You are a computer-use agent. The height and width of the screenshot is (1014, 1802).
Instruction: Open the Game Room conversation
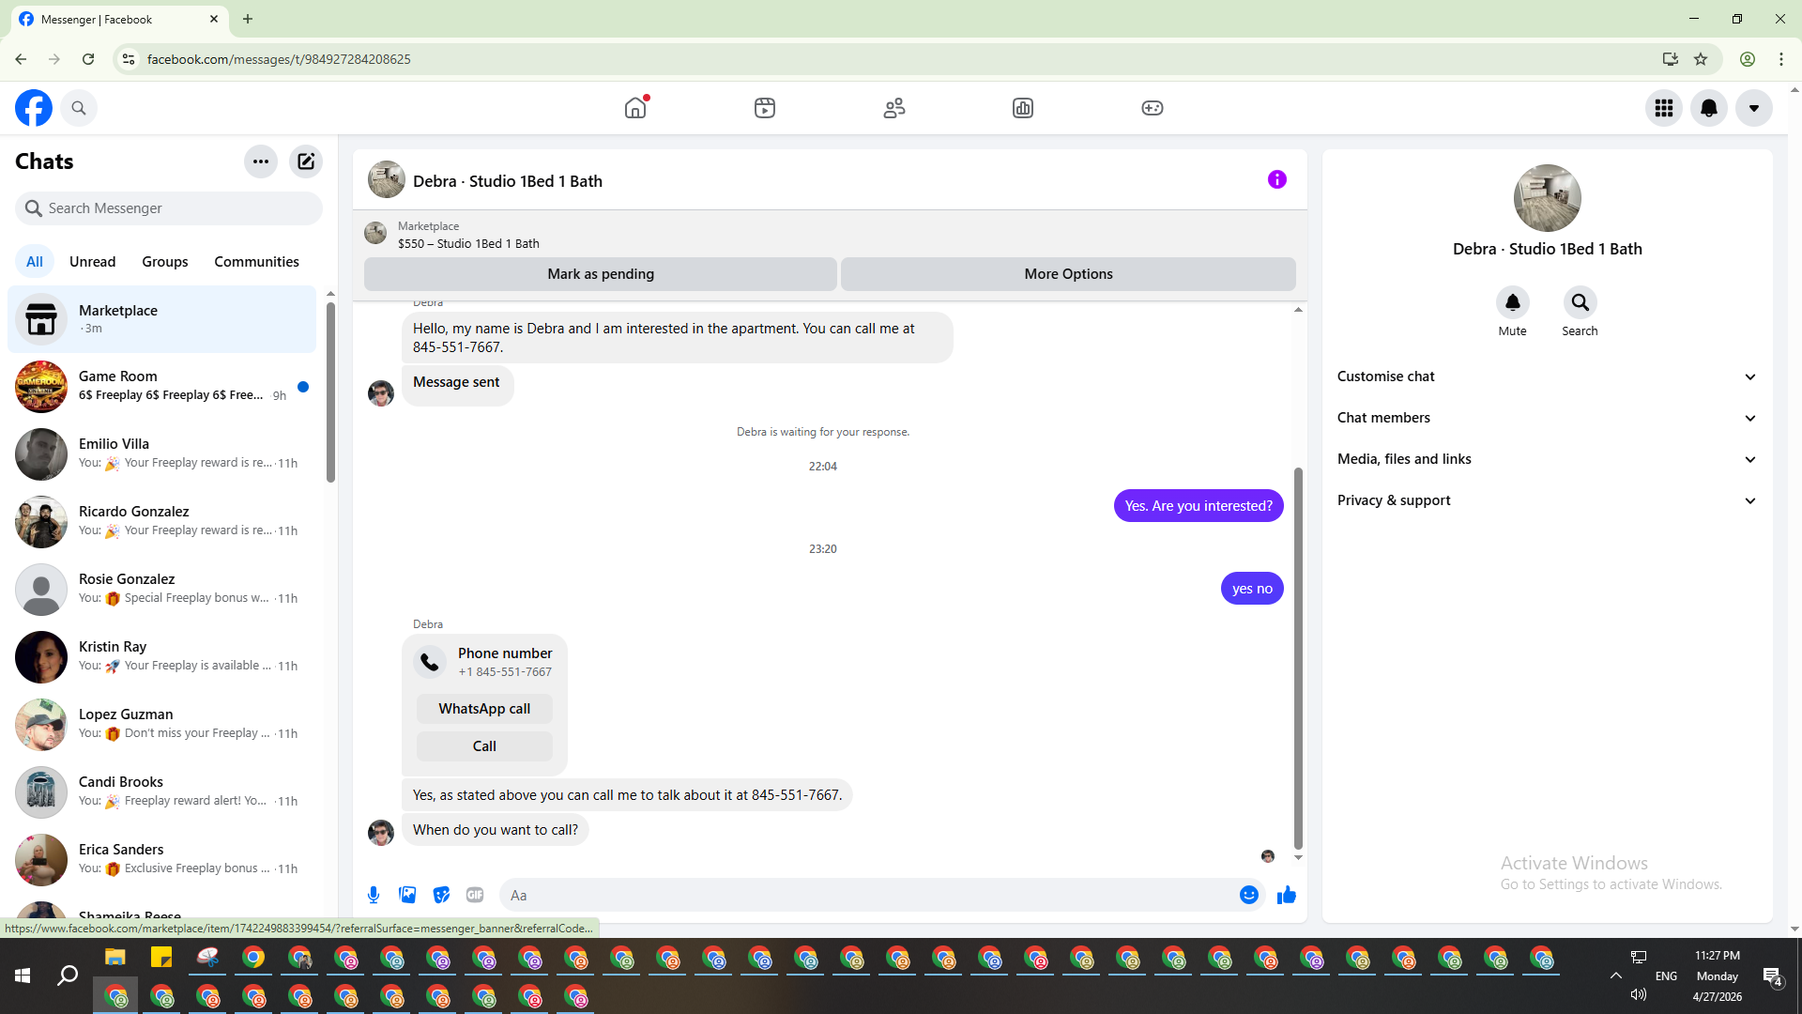pos(162,387)
